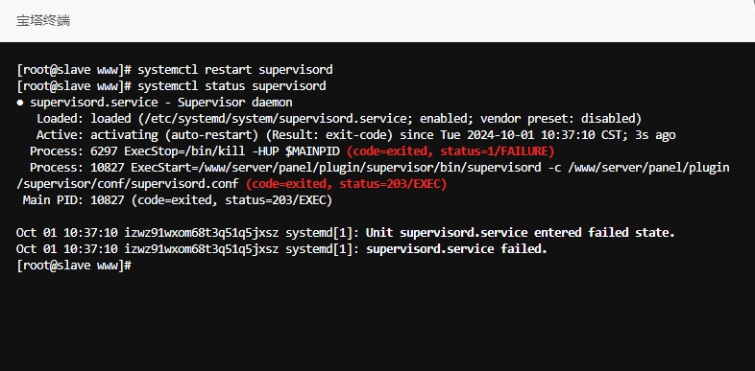Click the status dot before supervisord.service
This screenshot has height=371, width=755.
[19, 103]
